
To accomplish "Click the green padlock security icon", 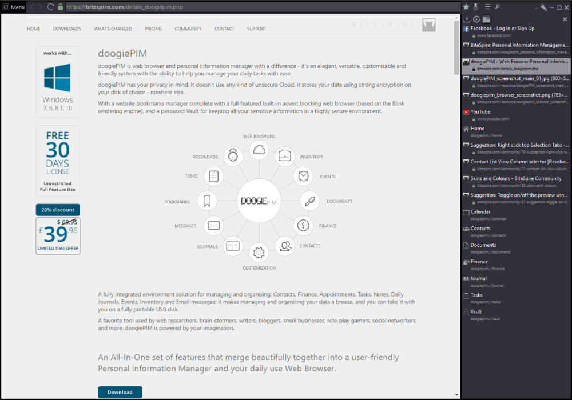I will [x=60, y=7].
